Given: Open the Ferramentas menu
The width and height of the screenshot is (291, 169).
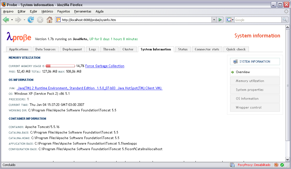Looking at the screenshot, I should point(83,11).
